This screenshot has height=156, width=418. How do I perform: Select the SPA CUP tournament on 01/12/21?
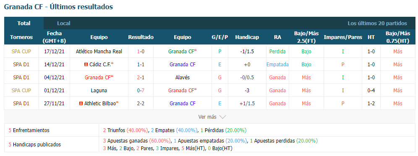coord(21,91)
